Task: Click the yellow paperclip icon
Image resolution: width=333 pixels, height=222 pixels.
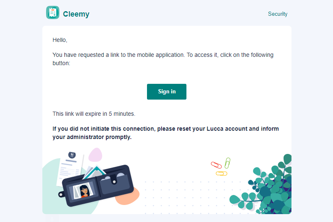Action: [x=221, y=173]
